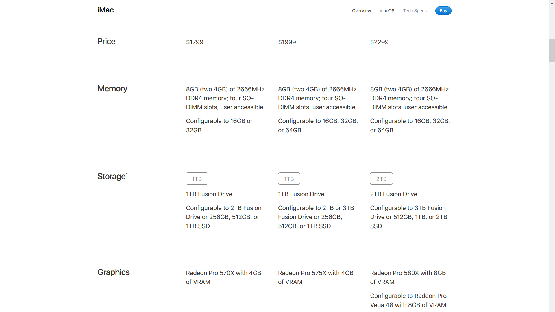This screenshot has height=312, width=555.
Task: Click the $1999 price
Action: point(287,42)
